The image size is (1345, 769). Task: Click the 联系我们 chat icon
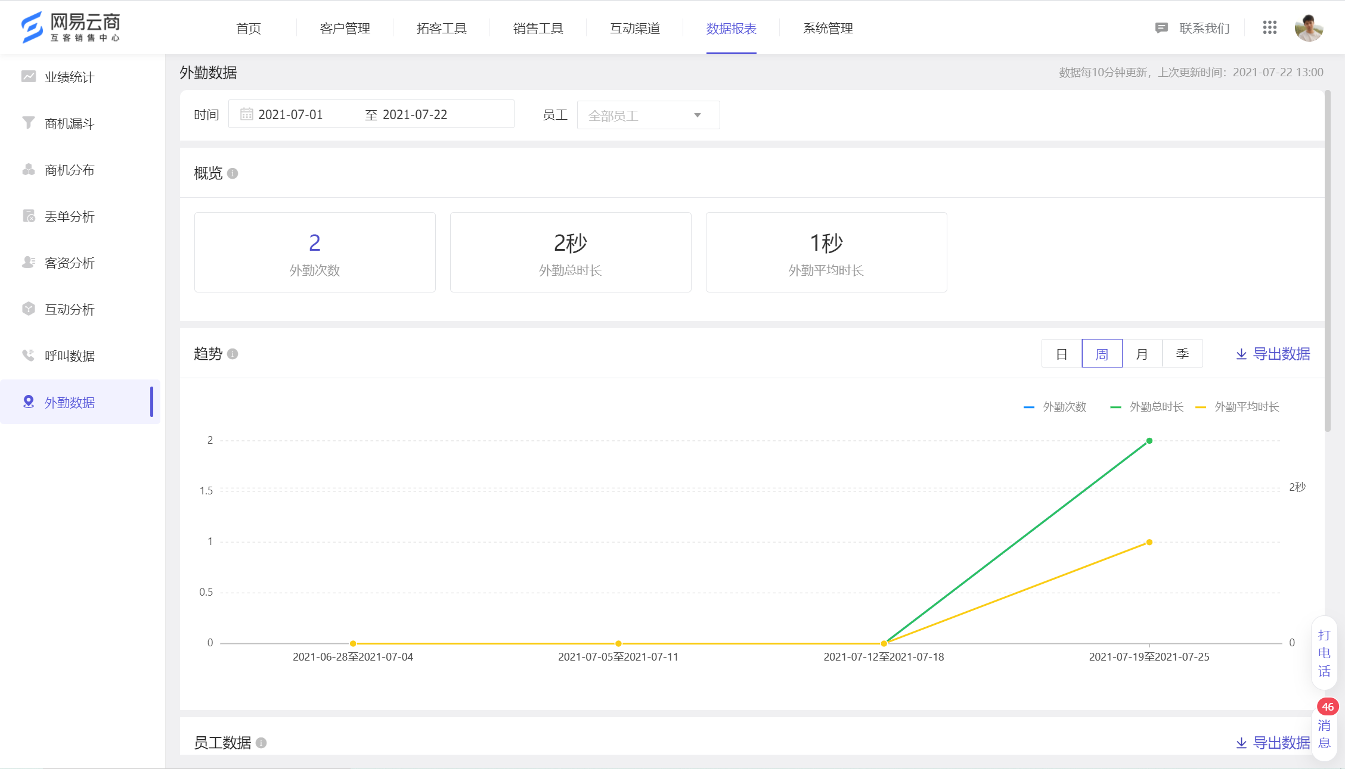tap(1161, 28)
